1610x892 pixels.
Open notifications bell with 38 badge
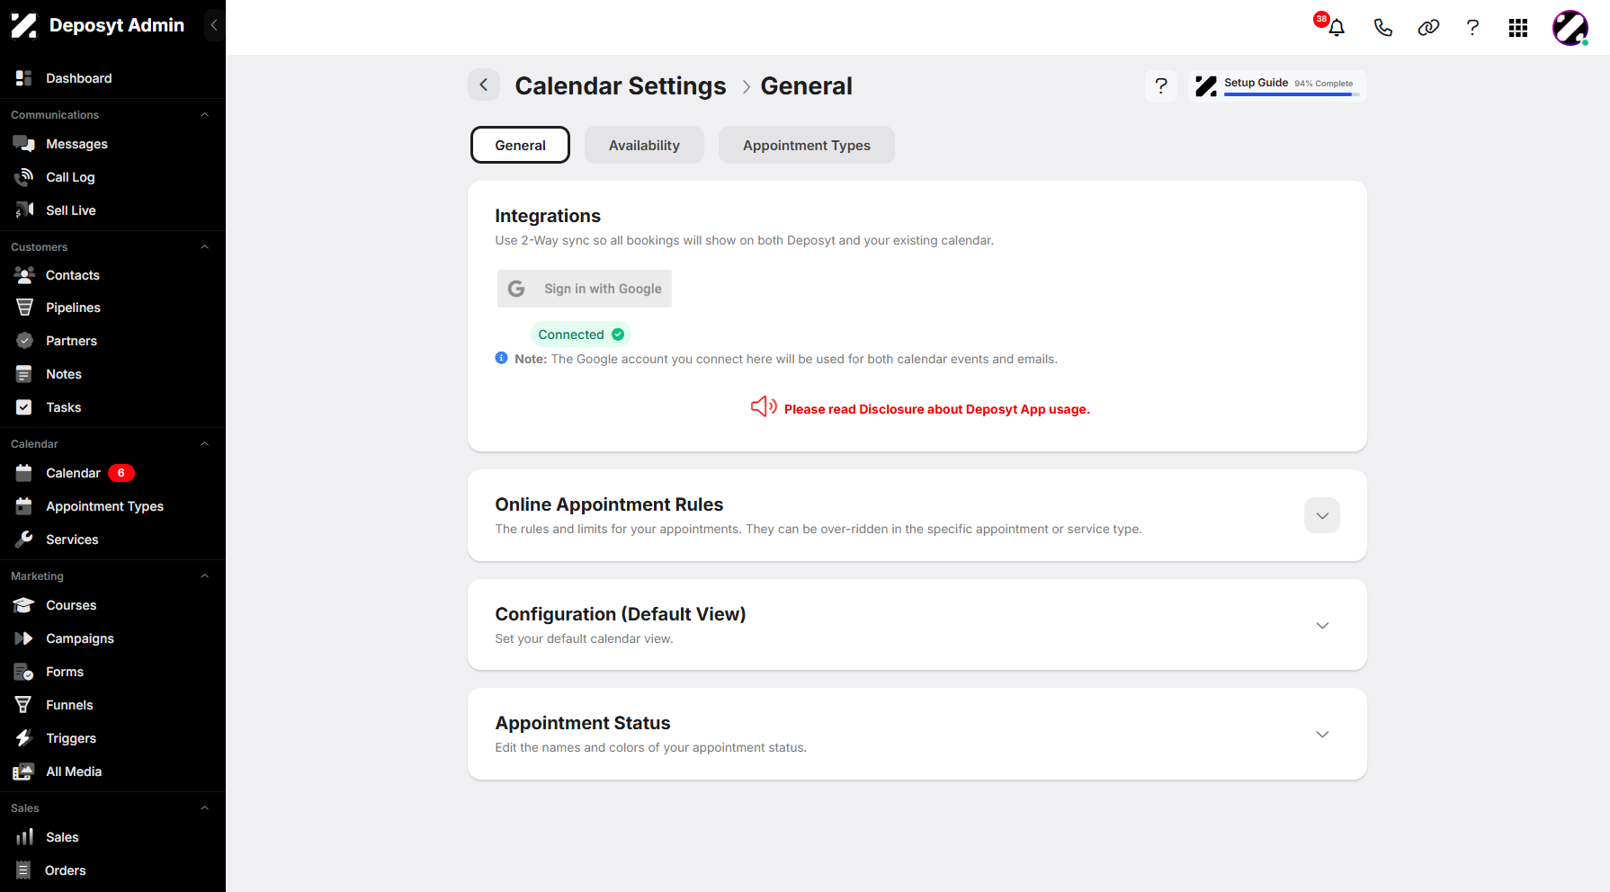[1335, 27]
